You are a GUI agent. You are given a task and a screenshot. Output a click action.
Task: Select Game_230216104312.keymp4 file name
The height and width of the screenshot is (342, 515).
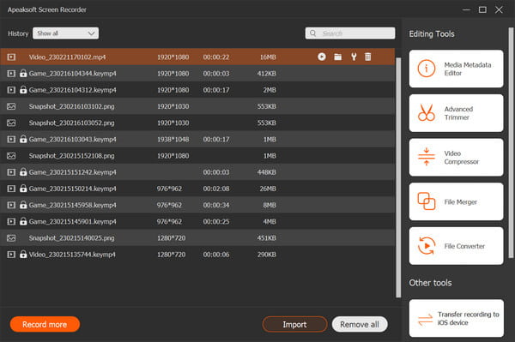click(73, 90)
